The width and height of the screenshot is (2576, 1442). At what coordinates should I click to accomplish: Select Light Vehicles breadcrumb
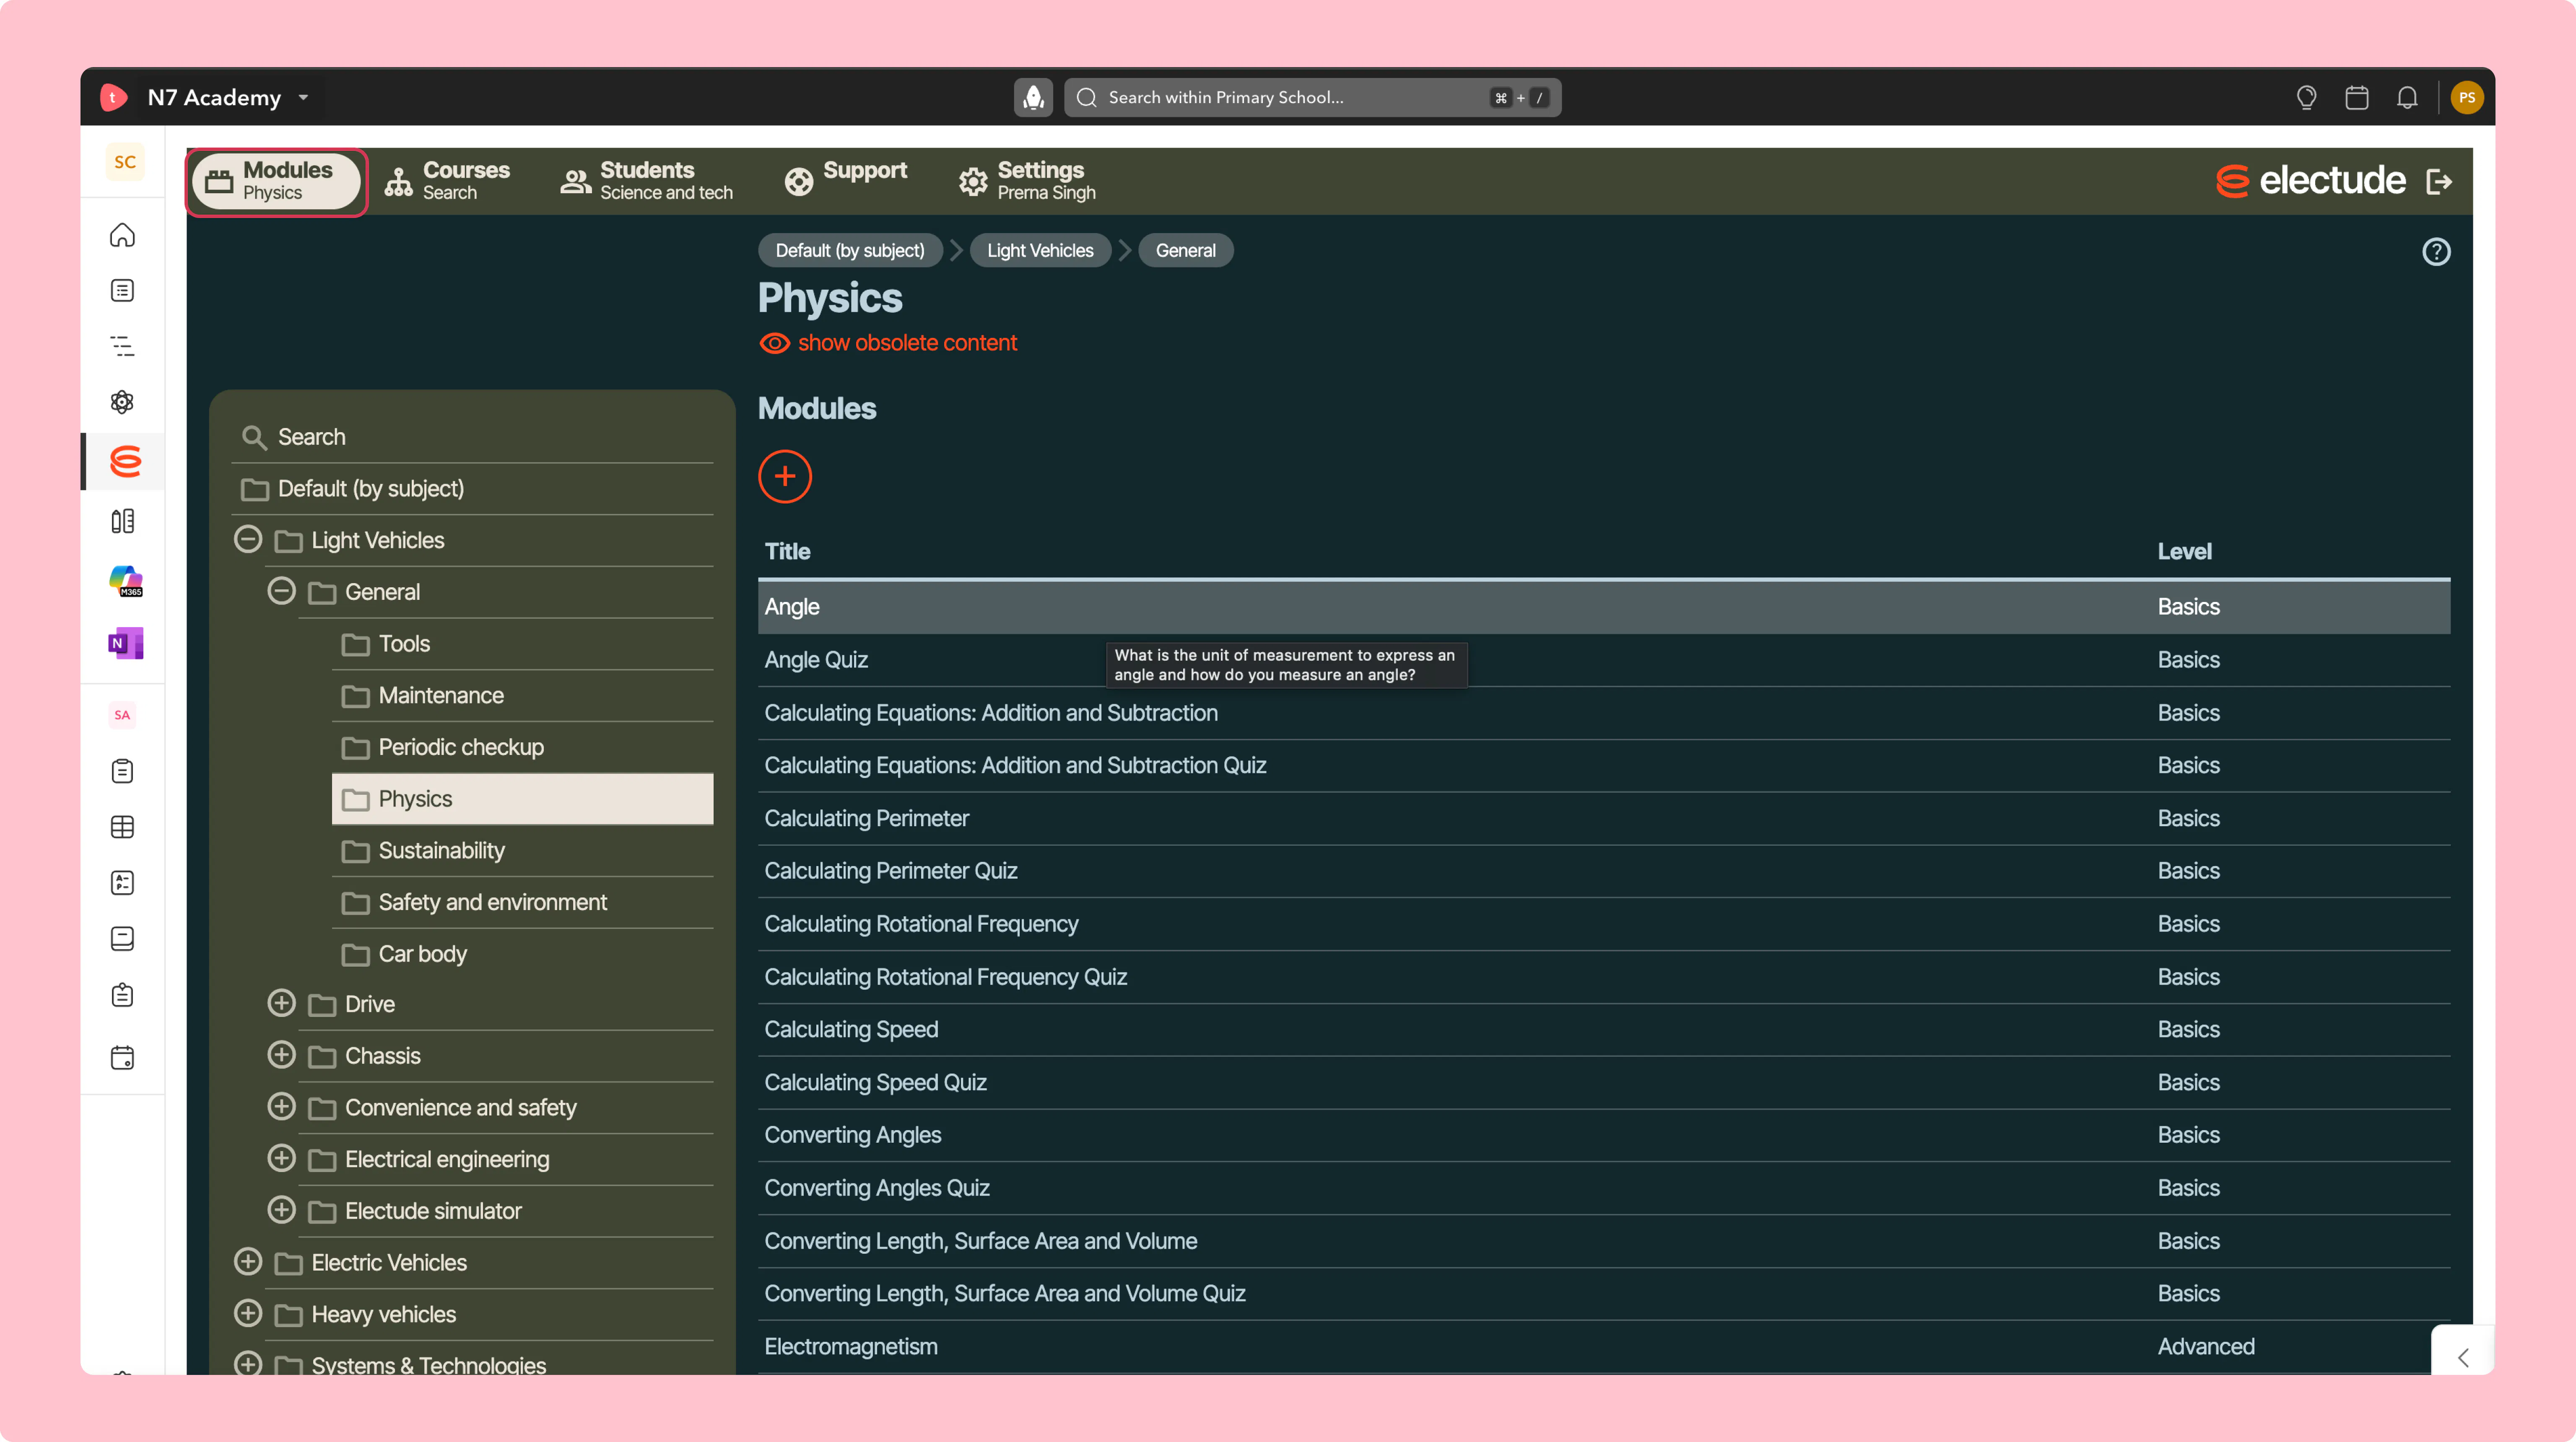pos(1040,250)
